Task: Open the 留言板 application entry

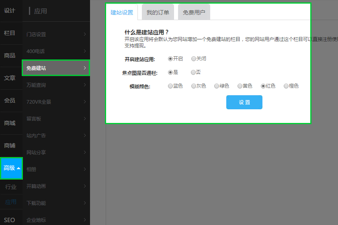Action: pos(34,119)
